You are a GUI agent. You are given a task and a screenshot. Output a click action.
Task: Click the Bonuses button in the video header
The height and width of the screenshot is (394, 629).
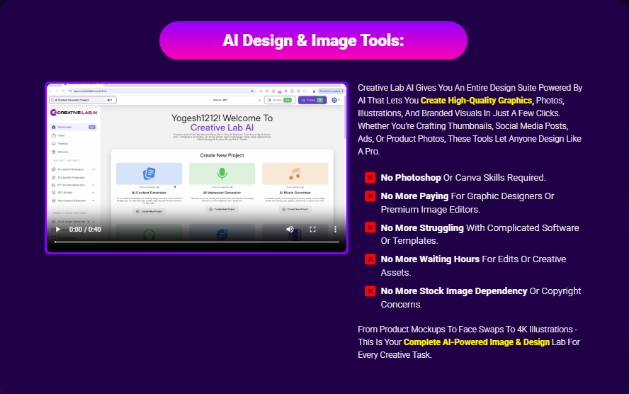[280, 100]
